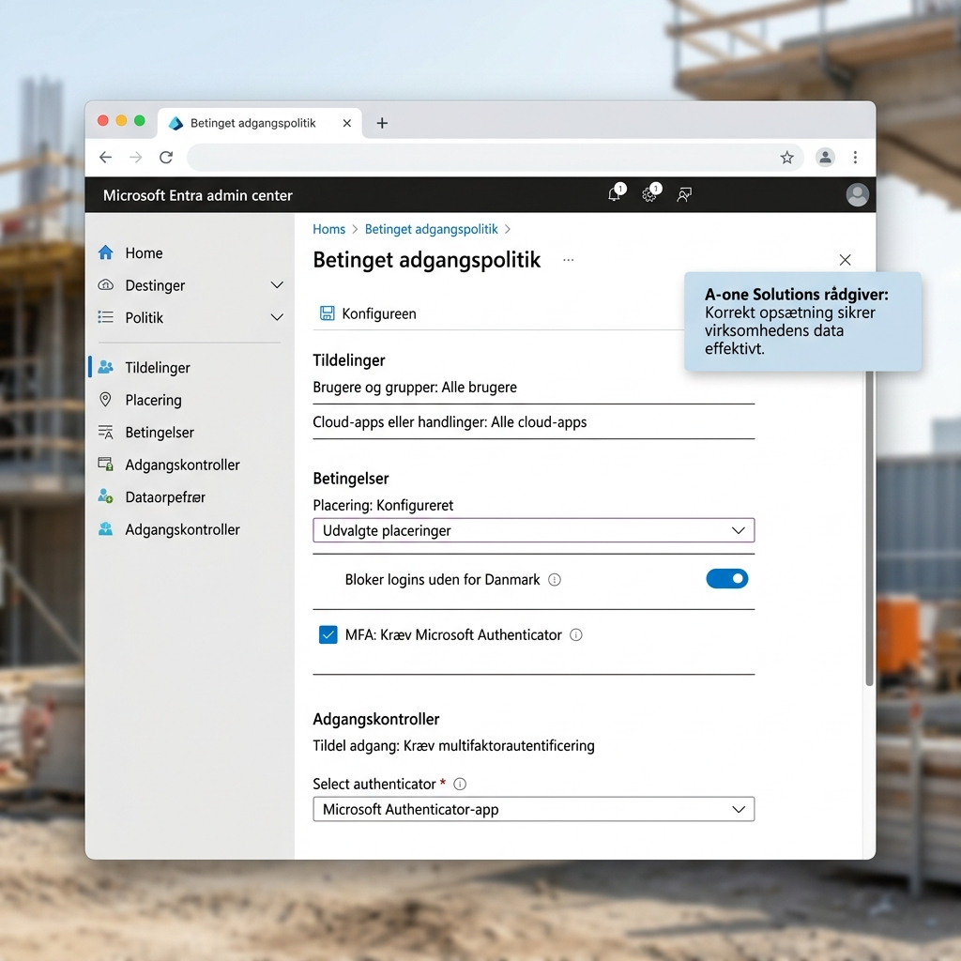Image resolution: width=961 pixels, height=961 pixels.
Task: Click the notifications bell icon
Action: 616,194
